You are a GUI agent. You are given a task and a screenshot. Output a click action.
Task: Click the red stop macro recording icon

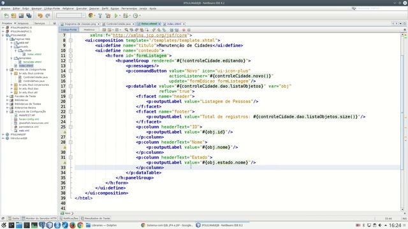[x=184, y=30]
